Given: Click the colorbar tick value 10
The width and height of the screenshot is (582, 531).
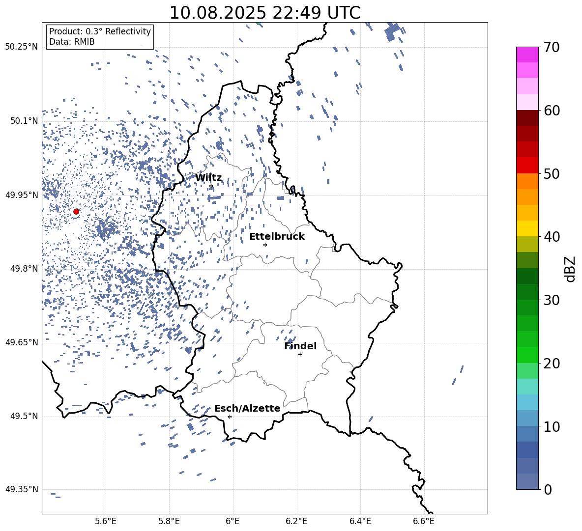Looking at the screenshot, I should click(x=552, y=426).
